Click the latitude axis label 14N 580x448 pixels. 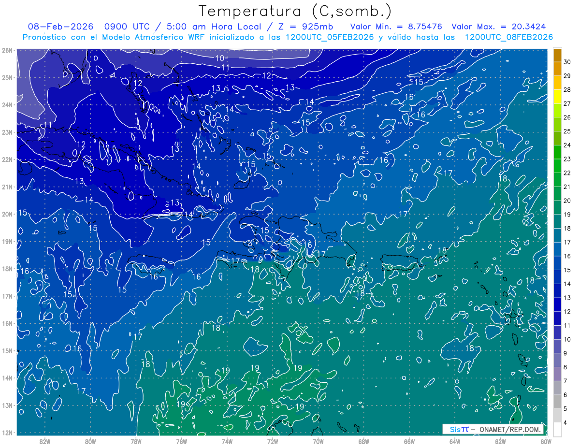[x=7, y=378]
